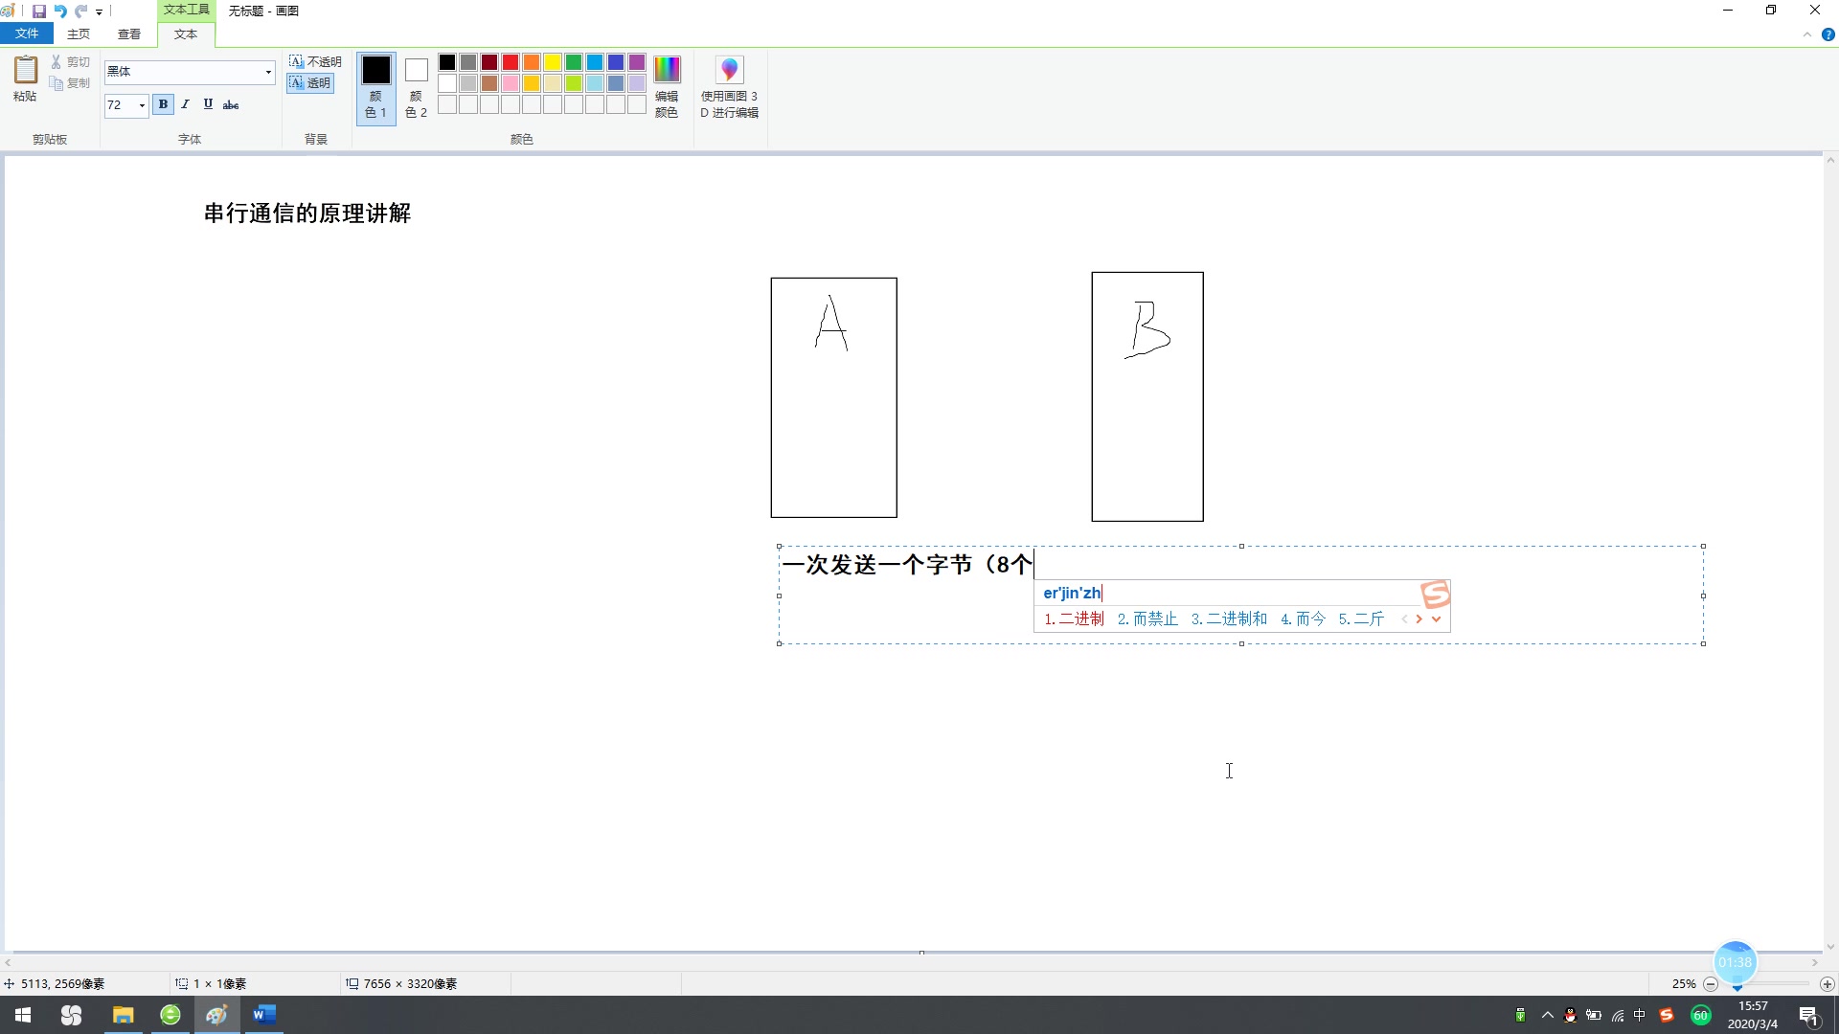
Task: Click the Sogou logo in IME bar
Action: tap(1435, 595)
